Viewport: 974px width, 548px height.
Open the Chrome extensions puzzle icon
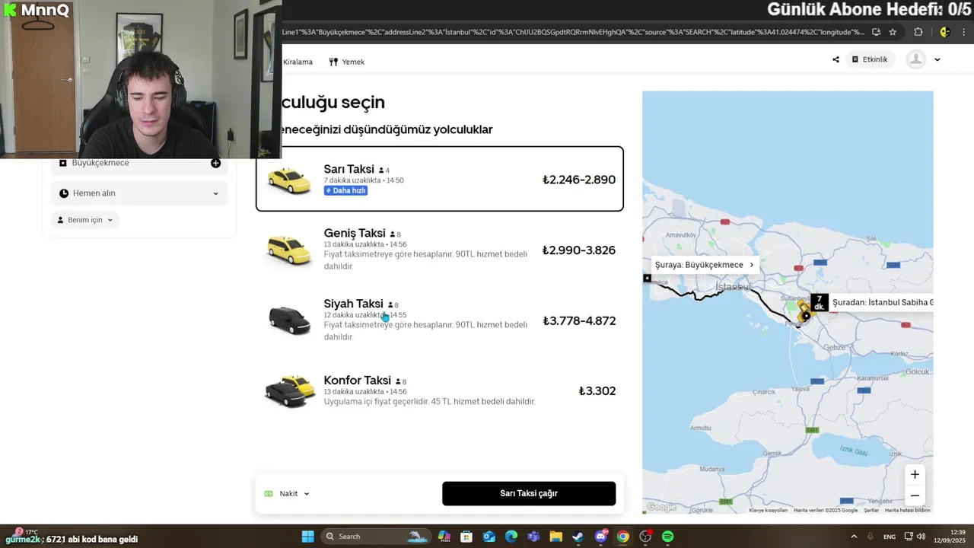click(x=918, y=32)
